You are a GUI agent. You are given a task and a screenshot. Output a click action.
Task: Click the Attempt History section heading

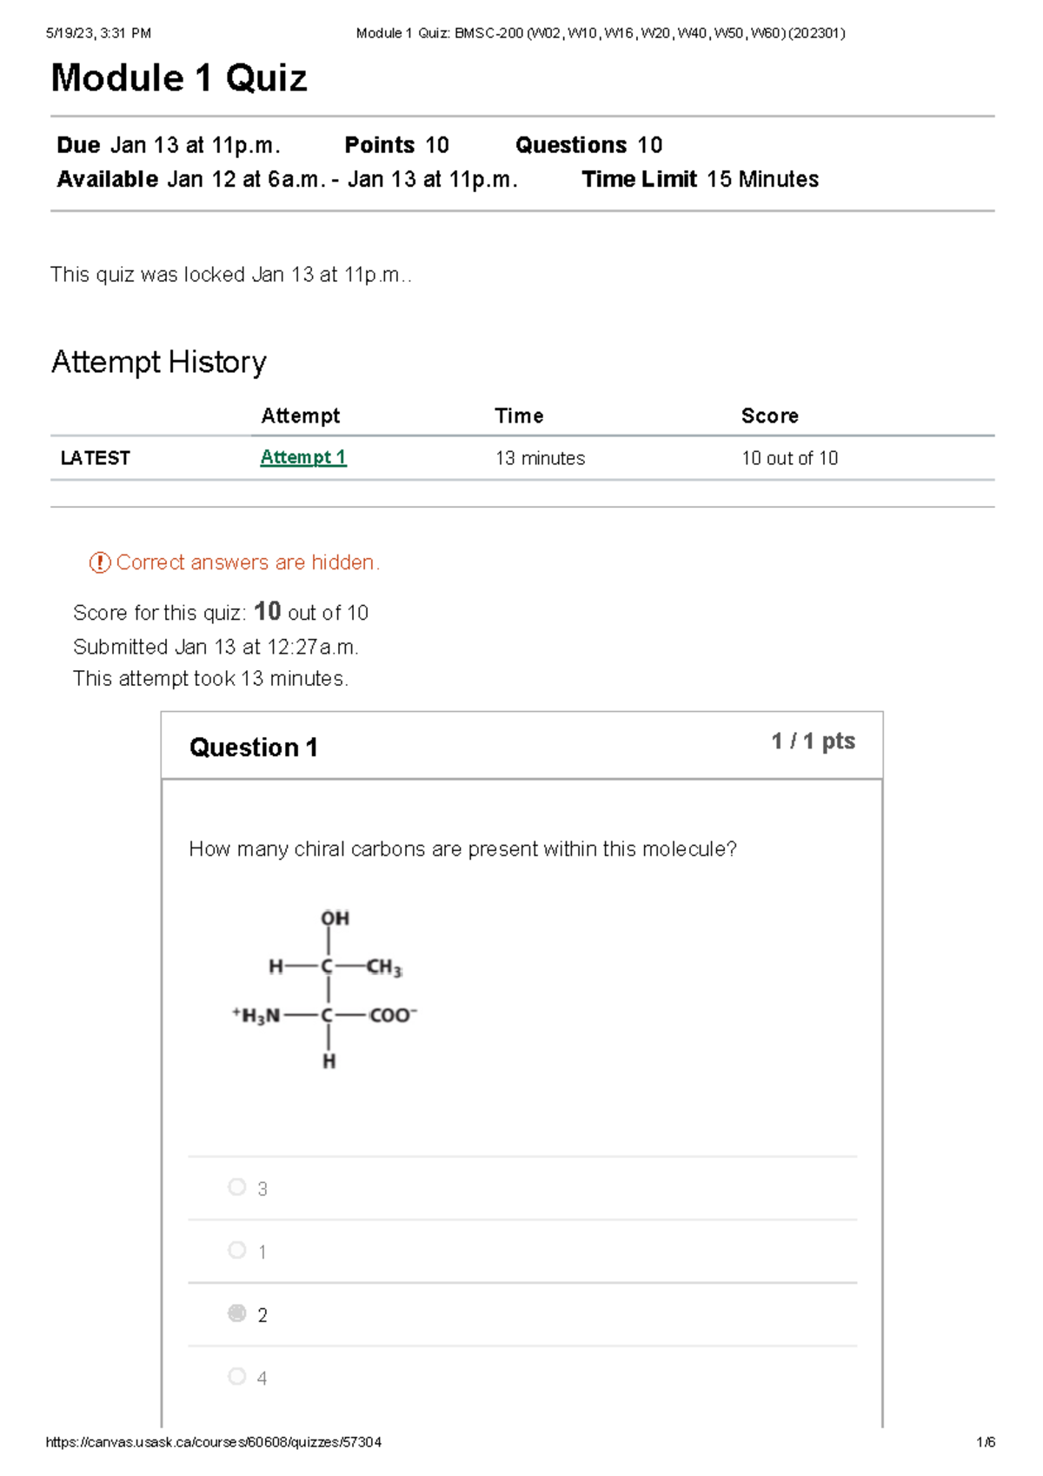[x=159, y=362]
